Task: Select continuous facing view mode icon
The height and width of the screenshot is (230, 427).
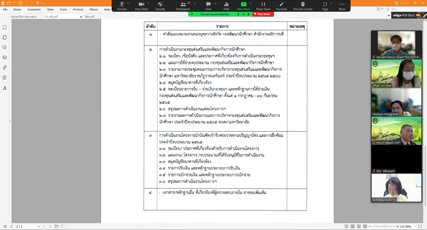Action: pos(365,226)
